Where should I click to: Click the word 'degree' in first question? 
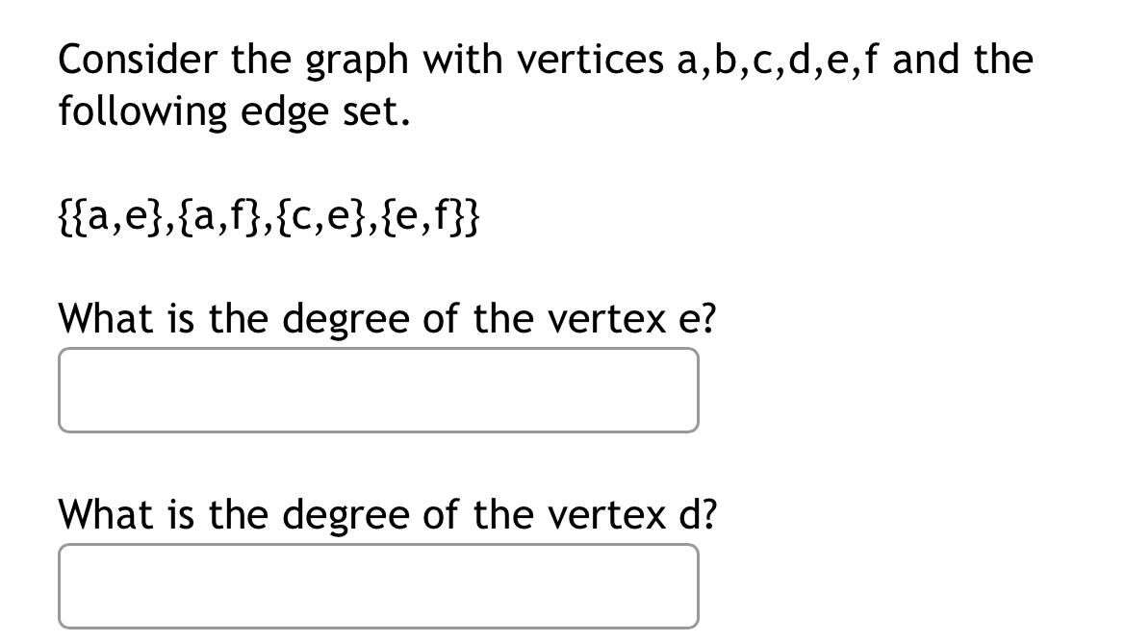pos(347,318)
